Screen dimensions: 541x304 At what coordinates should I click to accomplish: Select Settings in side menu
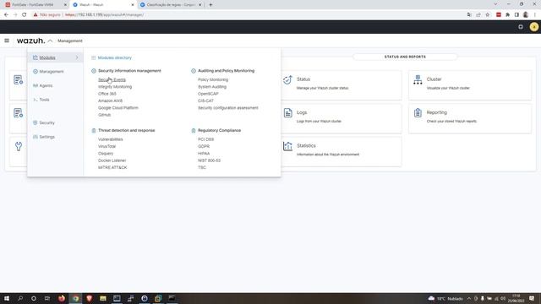pyautogui.click(x=47, y=137)
